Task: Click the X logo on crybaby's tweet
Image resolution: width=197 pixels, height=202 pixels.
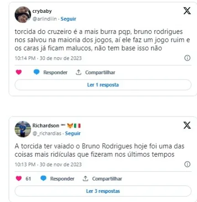Action: coord(187,11)
